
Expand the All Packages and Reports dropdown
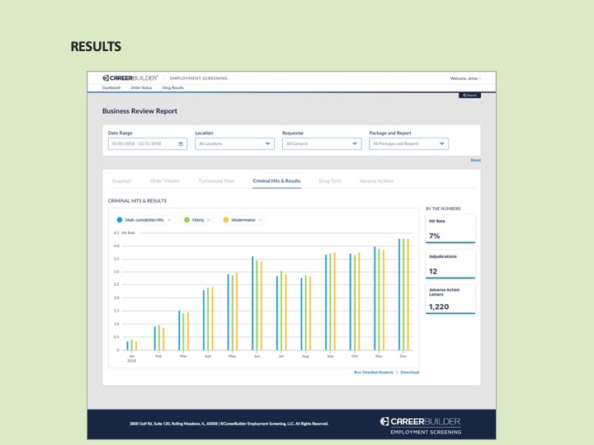(408, 143)
